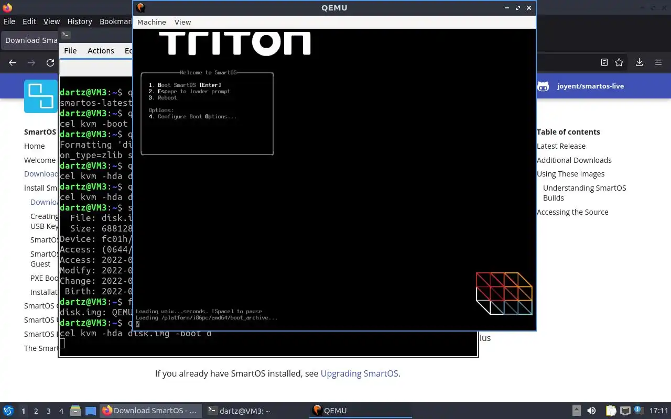Jump to the Using These Images section
Screen dimensions: 671x419
coord(570,174)
